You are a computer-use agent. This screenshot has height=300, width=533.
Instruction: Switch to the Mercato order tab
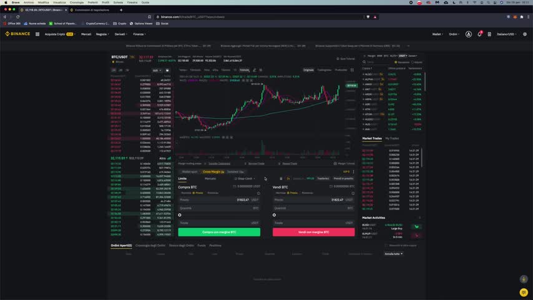click(x=210, y=178)
